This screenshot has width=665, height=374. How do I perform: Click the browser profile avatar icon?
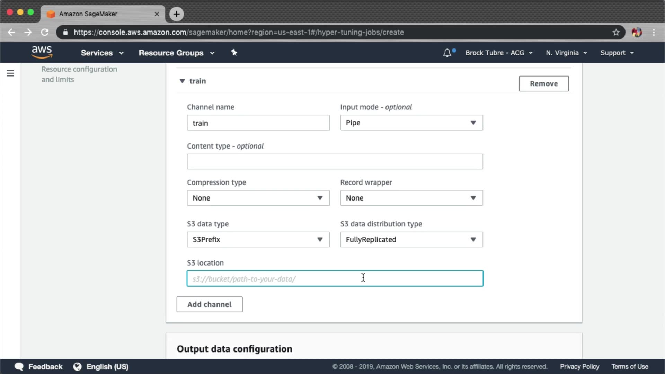(x=637, y=32)
